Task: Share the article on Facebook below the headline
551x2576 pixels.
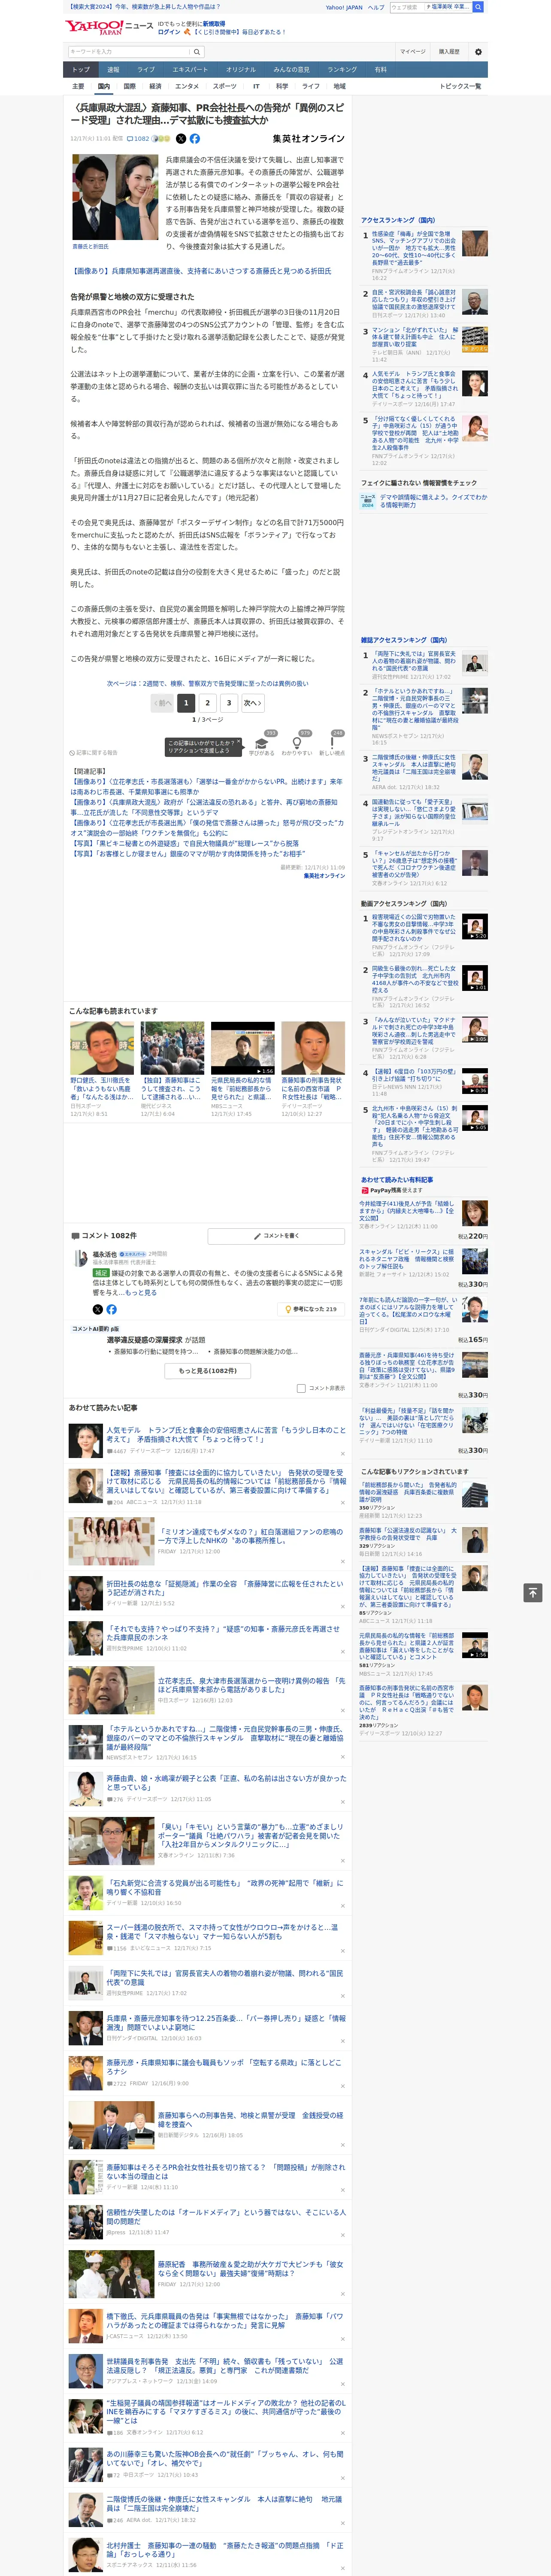Action: [195, 139]
